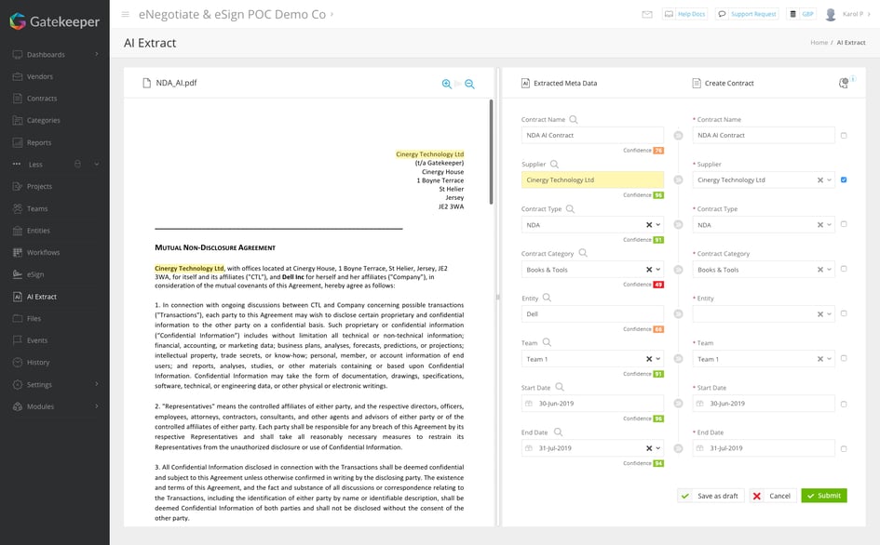Open the envelope notifications icon
This screenshot has width=880, height=545.
pyautogui.click(x=647, y=14)
